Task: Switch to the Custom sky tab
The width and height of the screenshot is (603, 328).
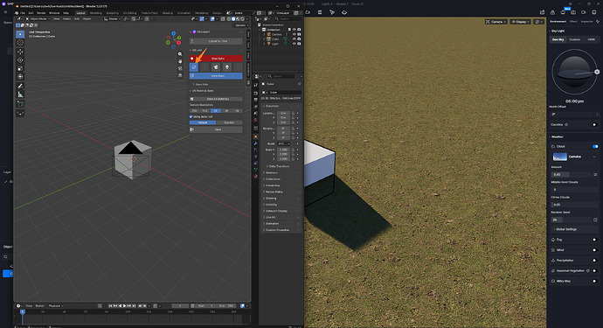Action: pos(574,39)
